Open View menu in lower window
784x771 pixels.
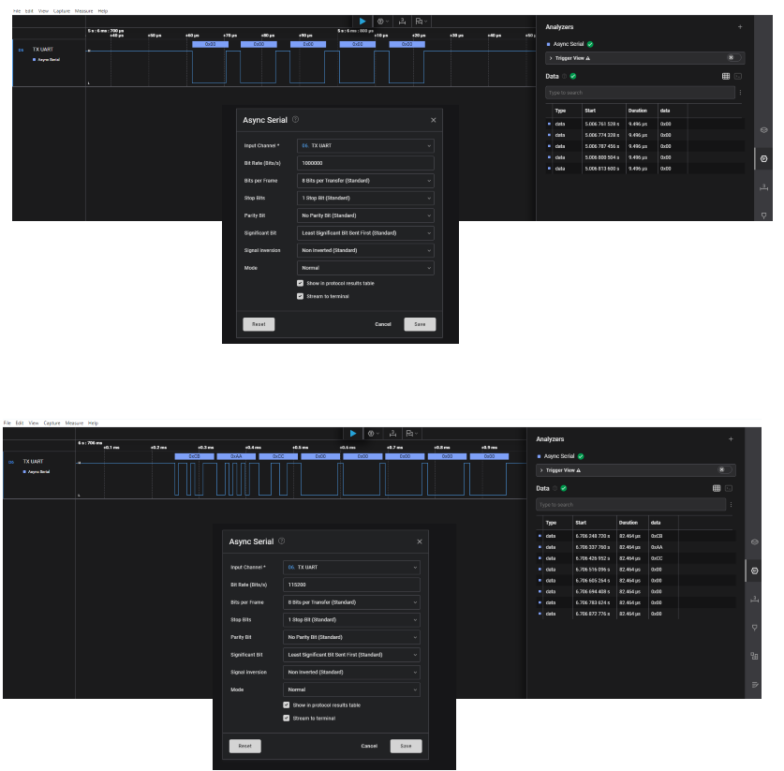click(x=34, y=423)
